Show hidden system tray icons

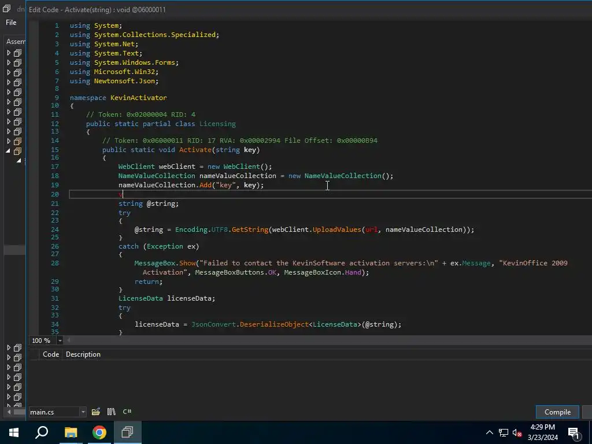(x=489, y=432)
